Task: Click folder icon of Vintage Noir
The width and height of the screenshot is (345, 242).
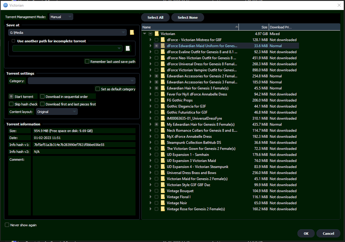Action: (x=163, y=203)
